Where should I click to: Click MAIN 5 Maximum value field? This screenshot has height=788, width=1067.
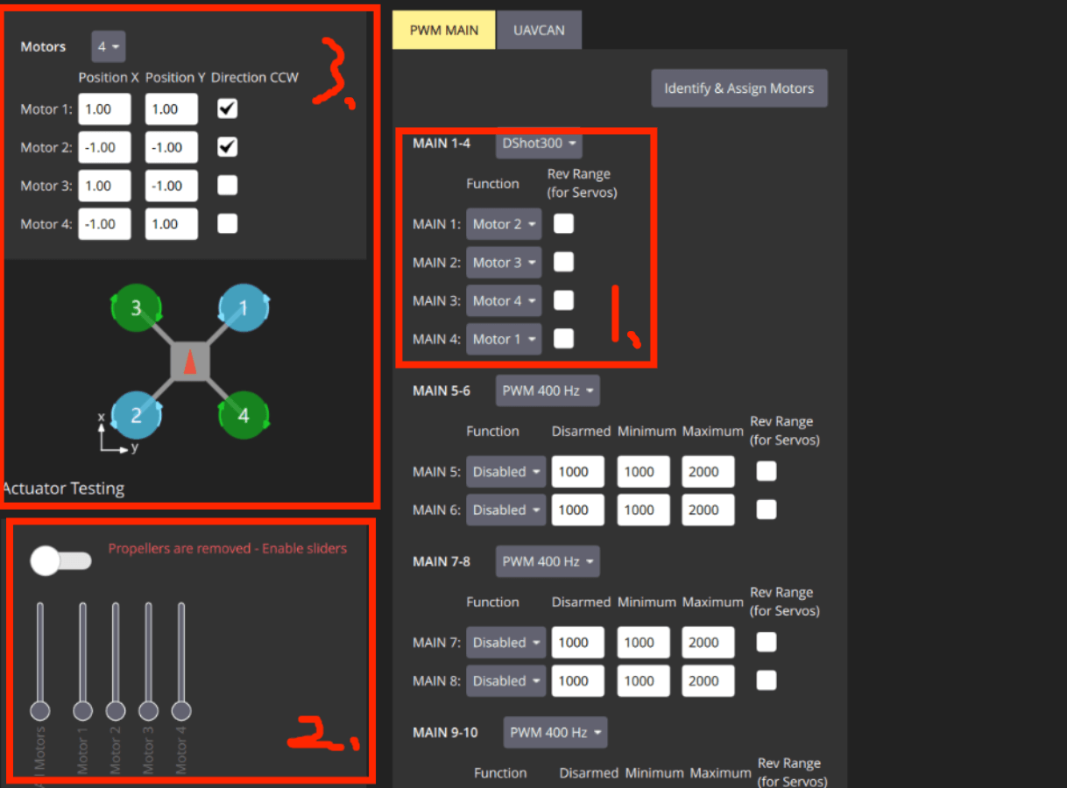tap(709, 472)
